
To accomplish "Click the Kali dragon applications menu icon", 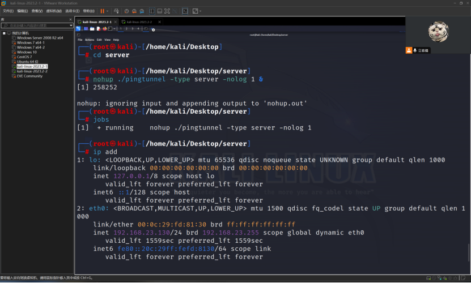I will pyautogui.click(x=78, y=29).
